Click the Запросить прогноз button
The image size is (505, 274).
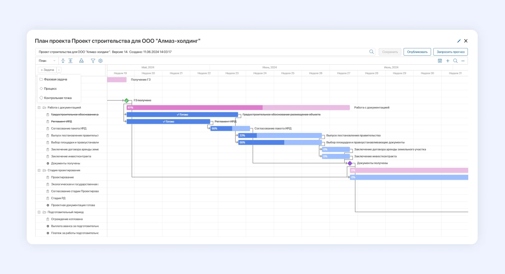tap(450, 52)
